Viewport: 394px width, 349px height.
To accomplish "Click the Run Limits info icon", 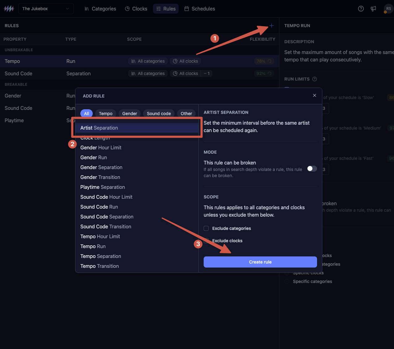I will click(315, 79).
